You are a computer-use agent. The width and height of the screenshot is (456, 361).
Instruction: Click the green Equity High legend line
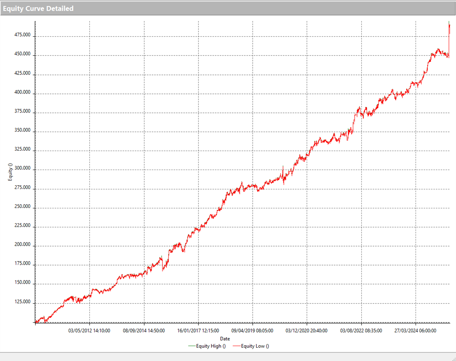tap(192, 346)
